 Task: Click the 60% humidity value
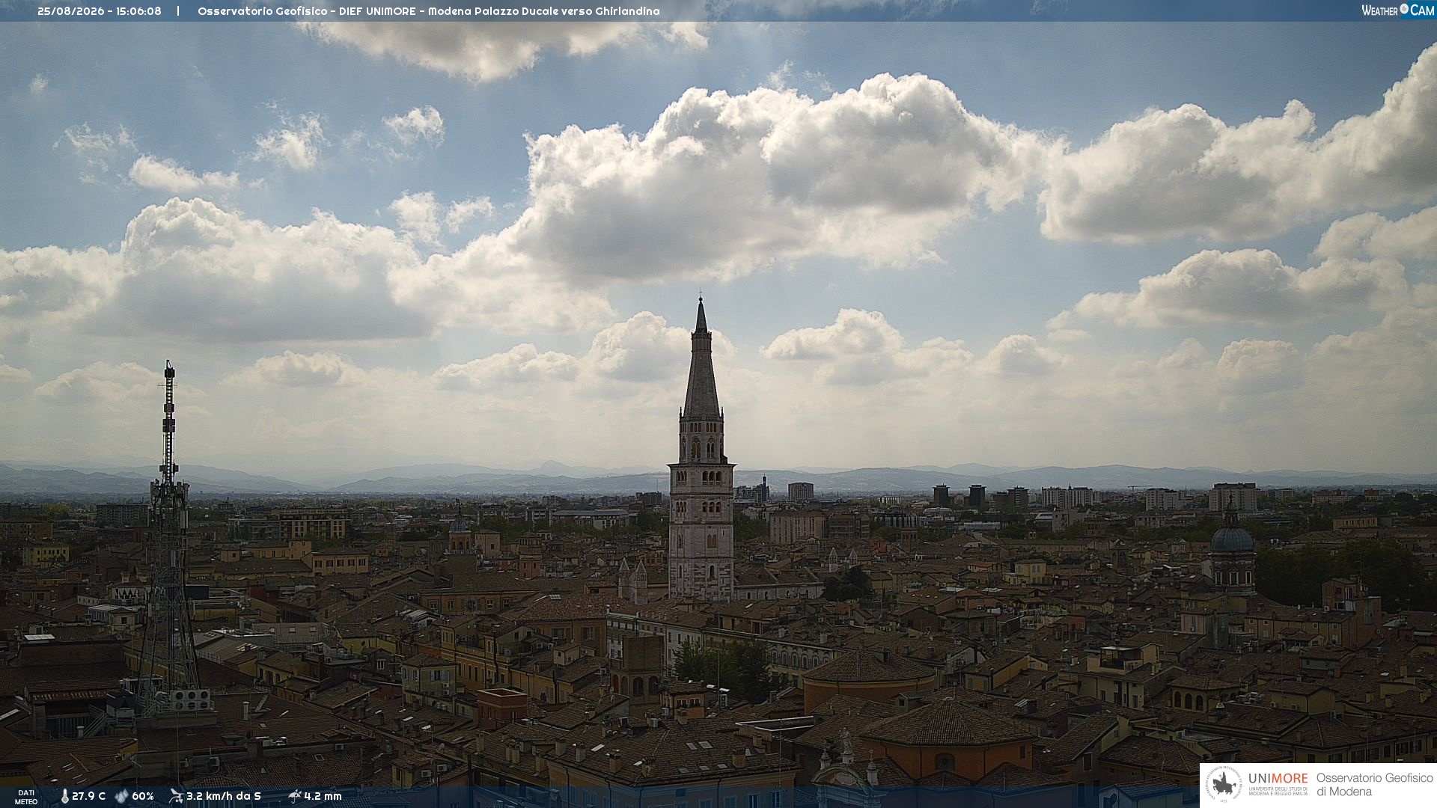point(142,796)
